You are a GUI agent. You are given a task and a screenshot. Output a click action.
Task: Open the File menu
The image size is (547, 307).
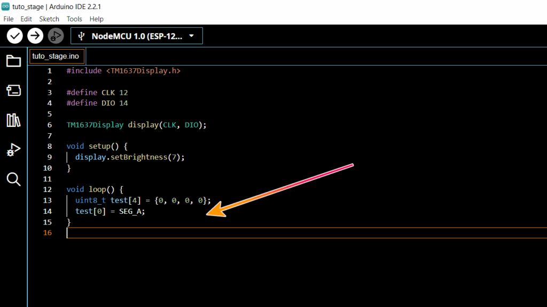click(9, 19)
